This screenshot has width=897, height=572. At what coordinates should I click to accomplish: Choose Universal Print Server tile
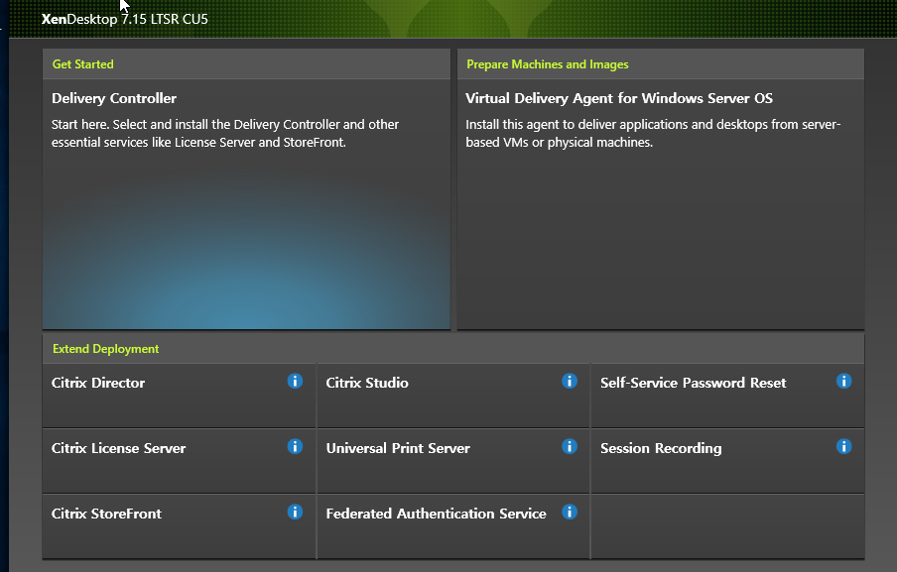click(453, 461)
